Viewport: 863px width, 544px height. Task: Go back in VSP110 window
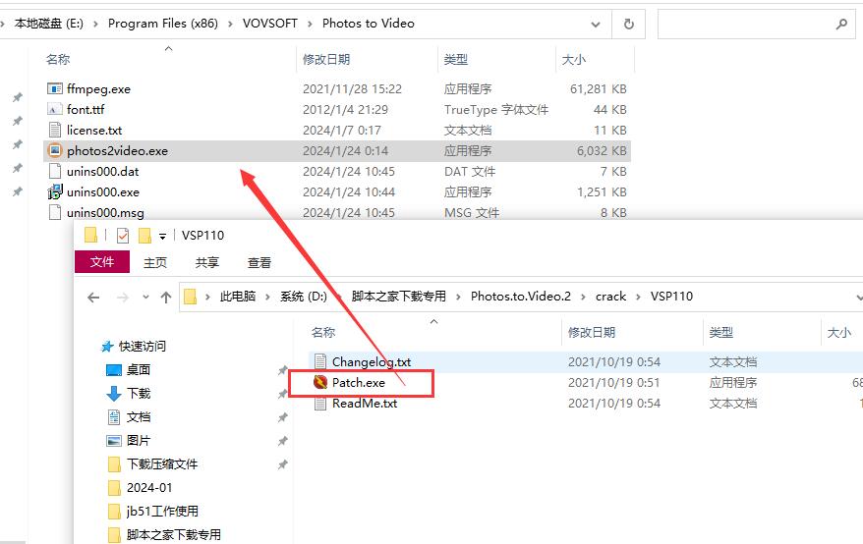[x=93, y=298]
